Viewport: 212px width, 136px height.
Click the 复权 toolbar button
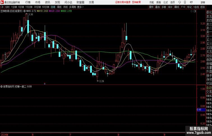(151, 7)
